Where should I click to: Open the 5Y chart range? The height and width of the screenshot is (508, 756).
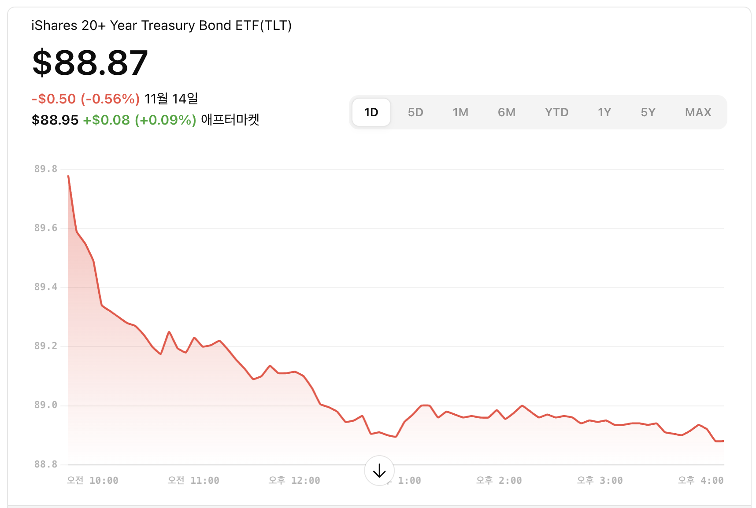point(648,112)
